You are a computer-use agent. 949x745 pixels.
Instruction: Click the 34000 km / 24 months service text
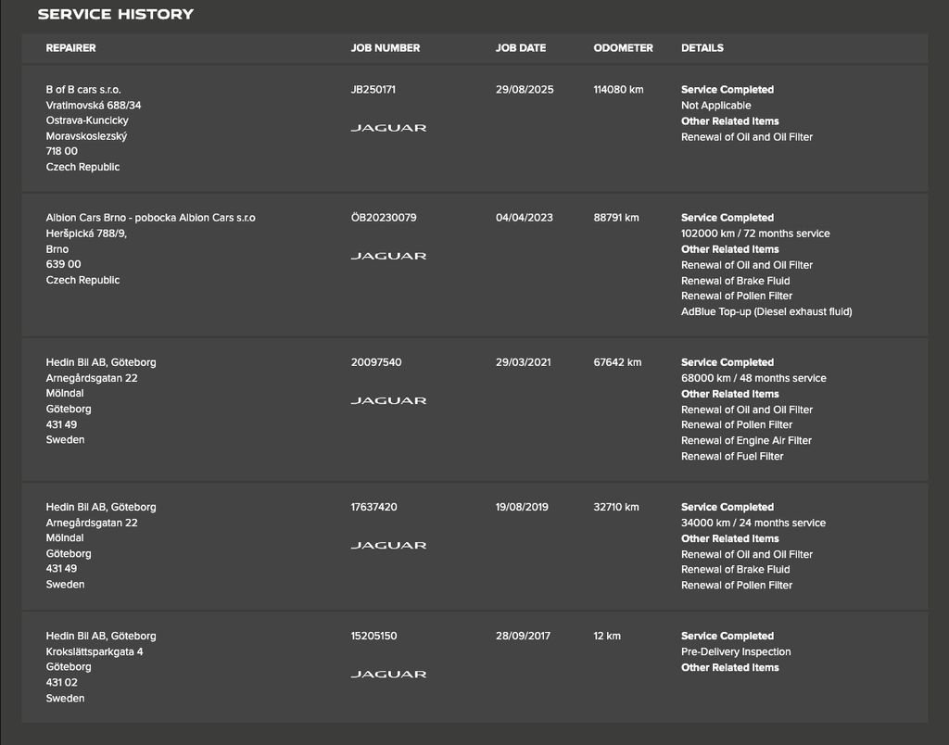(753, 523)
